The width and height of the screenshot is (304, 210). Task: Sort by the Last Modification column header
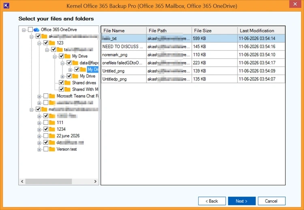[x=261, y=30]
